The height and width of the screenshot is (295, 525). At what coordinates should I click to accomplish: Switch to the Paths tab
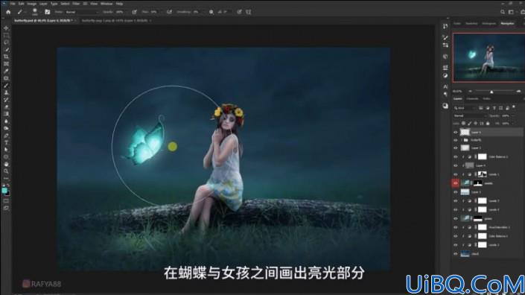click(486, 99)
